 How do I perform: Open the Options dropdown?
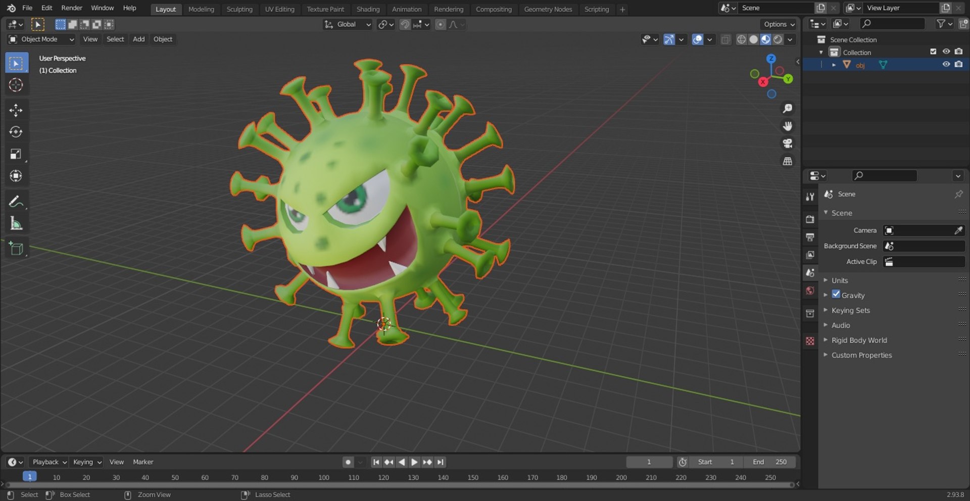779,24
